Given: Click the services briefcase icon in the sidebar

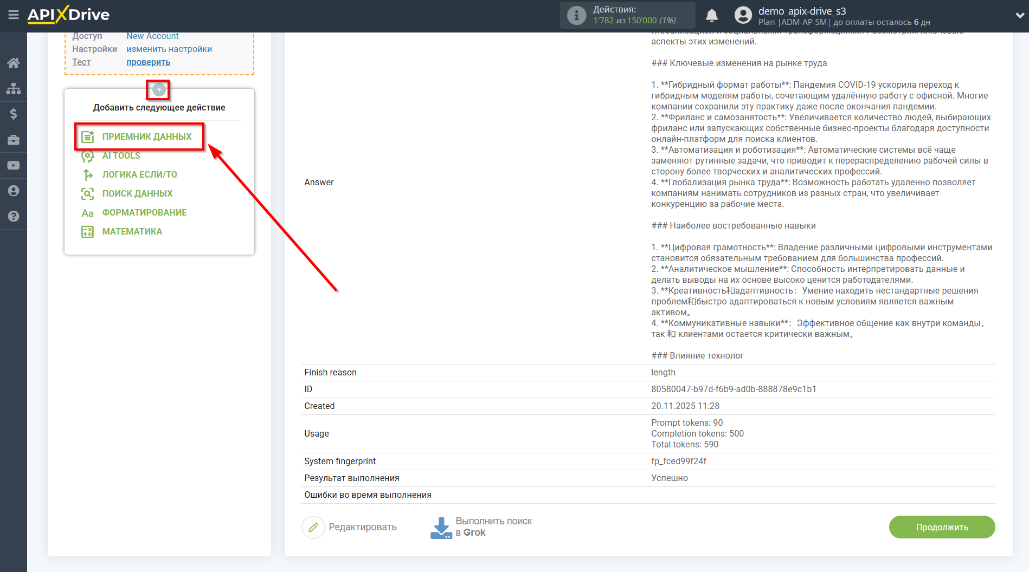Looking at the screenshot, I should (14, 139).
